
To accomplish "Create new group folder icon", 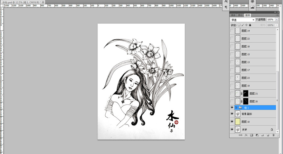I will point(263,135).
